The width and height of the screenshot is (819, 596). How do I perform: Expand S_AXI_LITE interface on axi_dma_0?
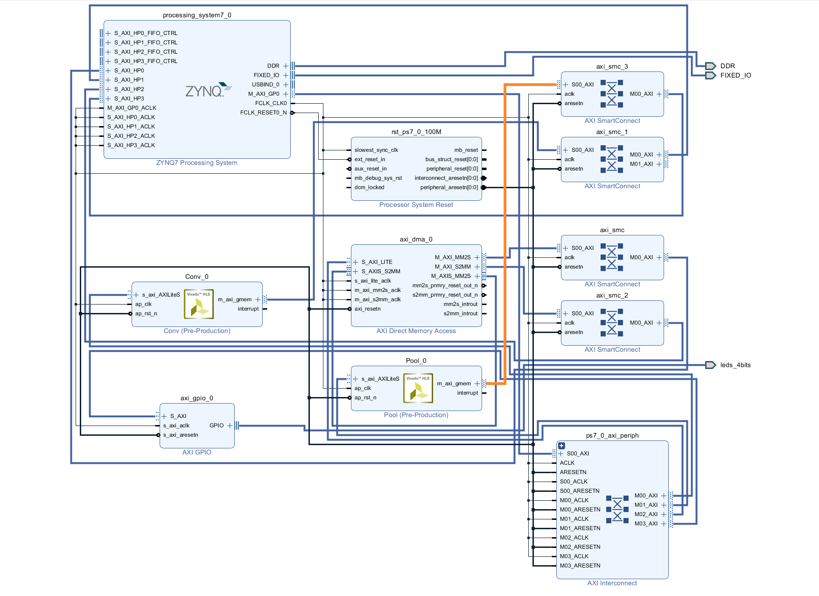pos(356,262)
